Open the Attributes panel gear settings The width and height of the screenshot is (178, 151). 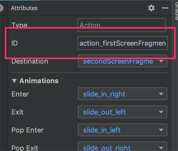click(151, 8)
